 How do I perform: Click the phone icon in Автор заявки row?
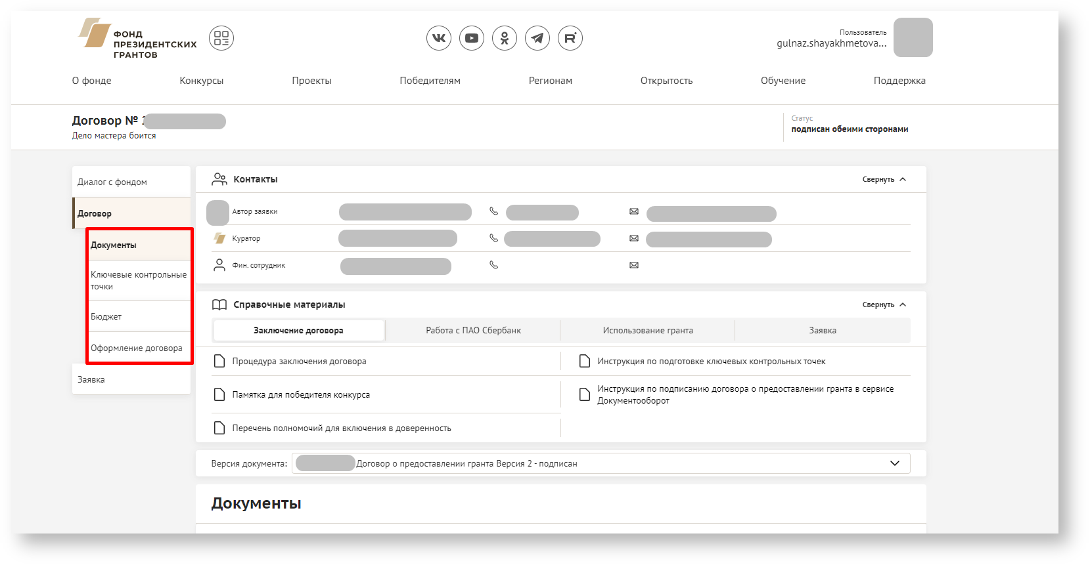tap(493, 211)
